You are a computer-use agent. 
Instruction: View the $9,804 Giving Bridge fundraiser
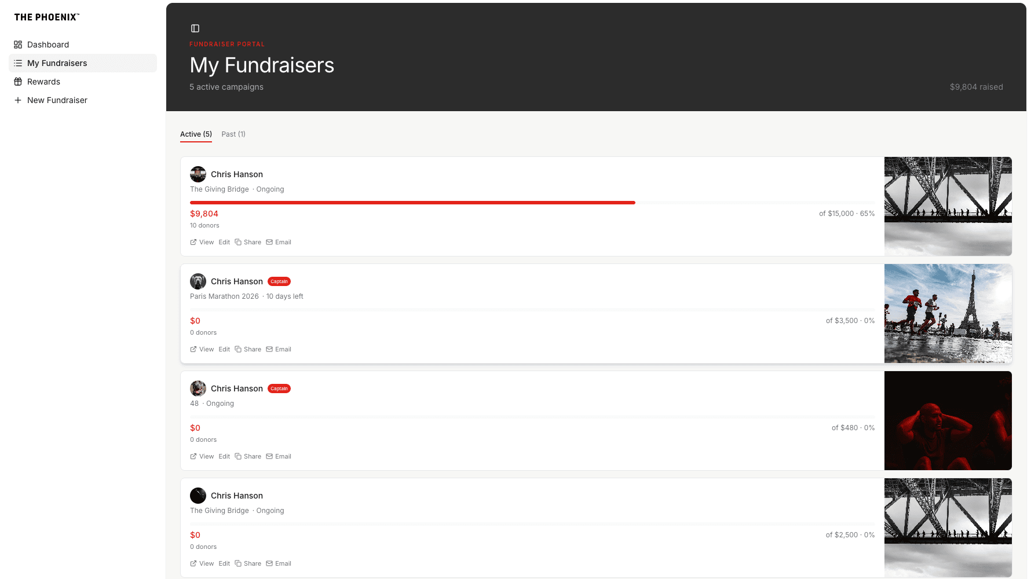(x=202, y=242)
